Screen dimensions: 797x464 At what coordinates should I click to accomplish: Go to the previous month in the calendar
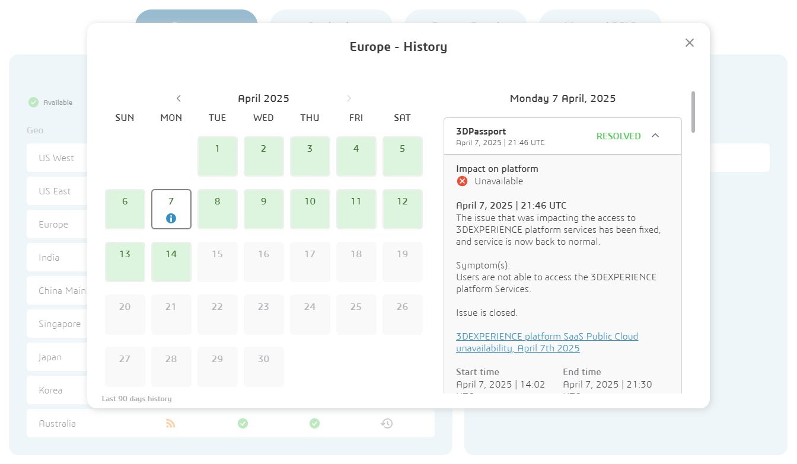pos(178,98)
